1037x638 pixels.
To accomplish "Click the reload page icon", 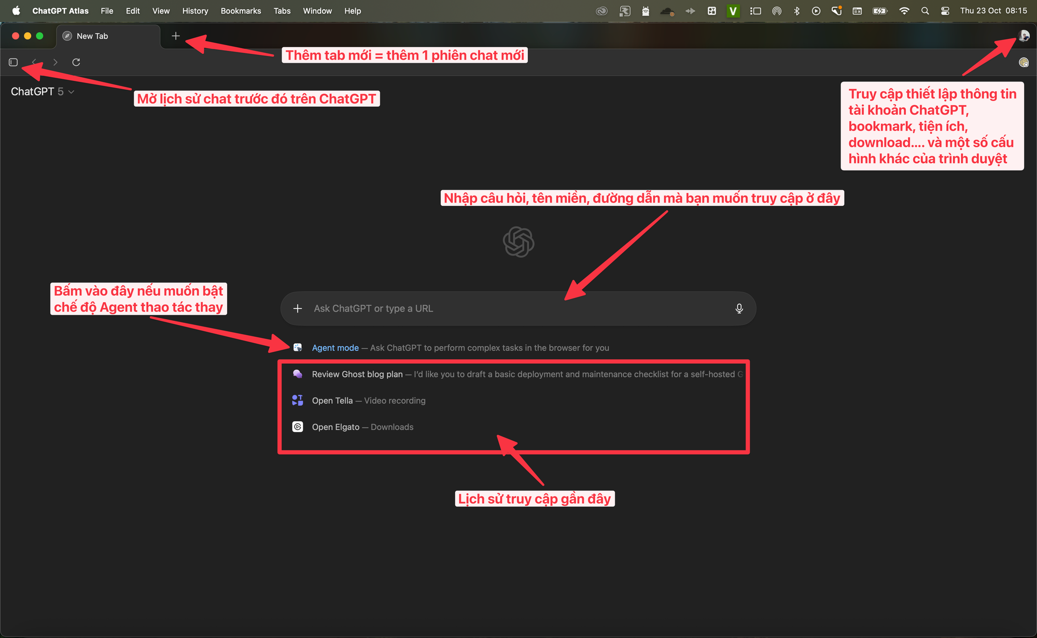I will pos(76,62).
